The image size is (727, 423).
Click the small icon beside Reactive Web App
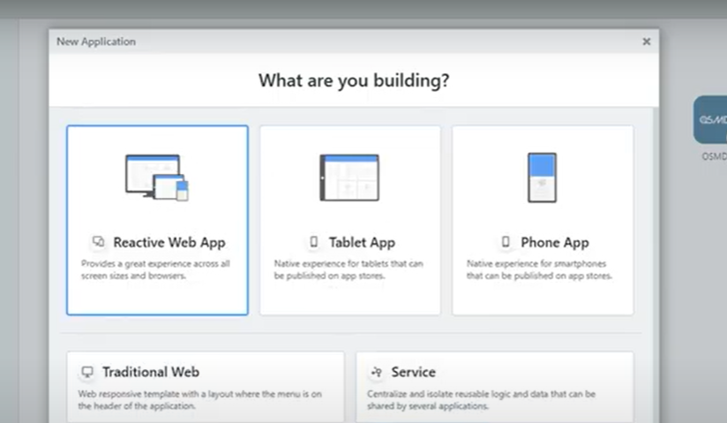pyautogui.click(x=99, y=242)
